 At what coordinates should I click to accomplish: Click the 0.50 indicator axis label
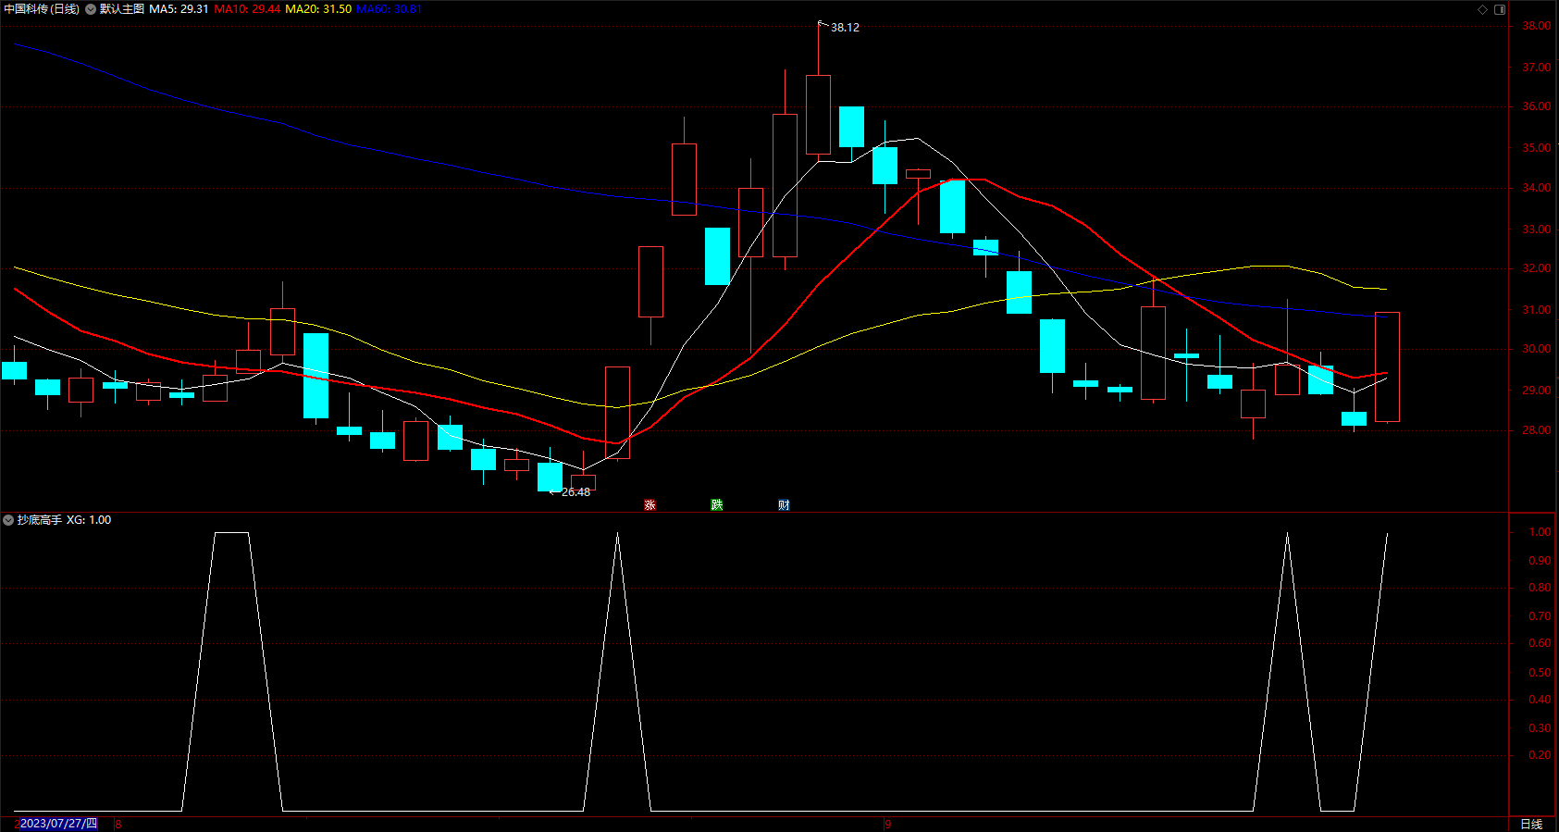coord(1540,673)
